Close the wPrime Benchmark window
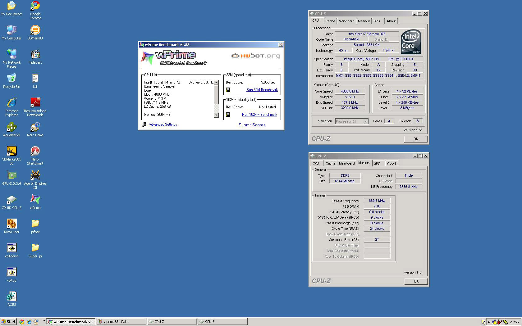The width and height of the screenshot is (522, 326). 281,45
